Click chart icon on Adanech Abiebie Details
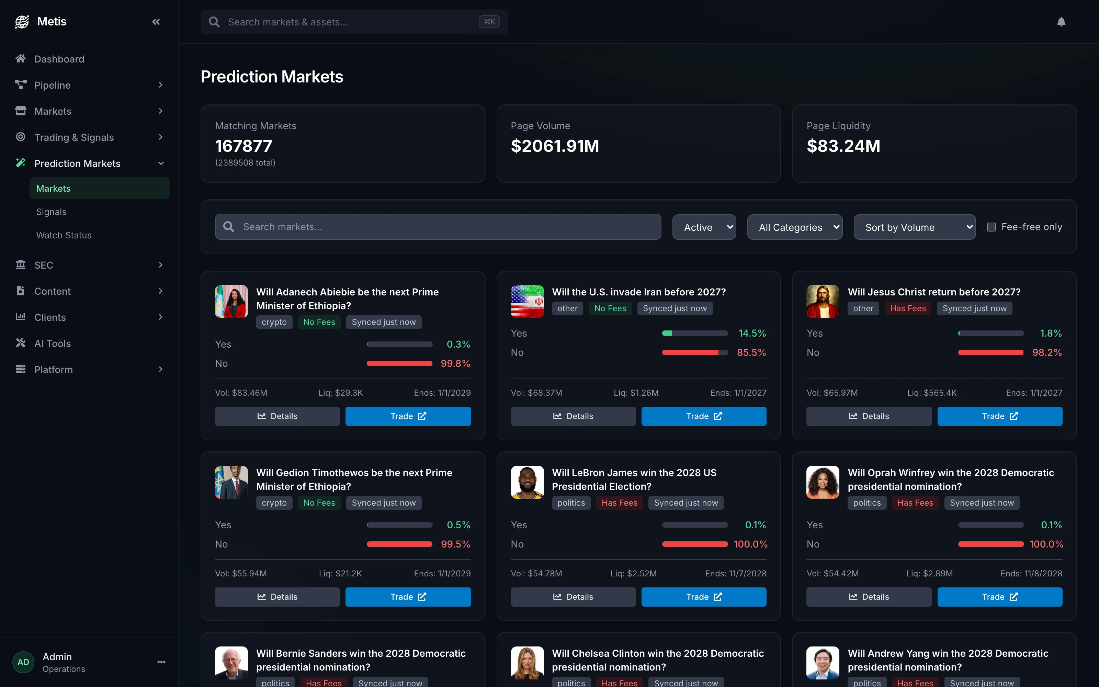Screen dimensions: 1099x687 [261, 416]
